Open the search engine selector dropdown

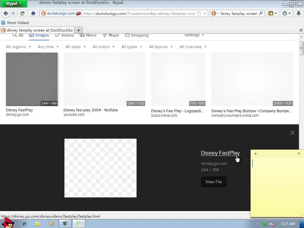(215, 13)
